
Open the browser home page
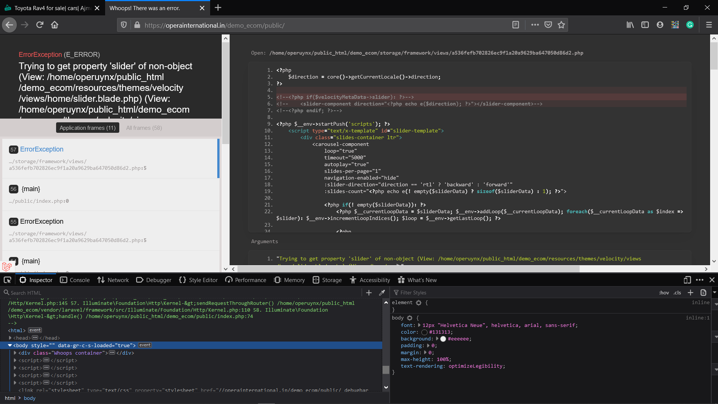coord(55,25)
